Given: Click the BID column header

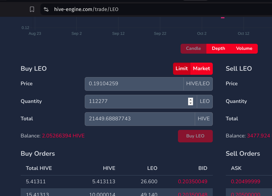Looking at the screenshot, I should coord(203,168).
